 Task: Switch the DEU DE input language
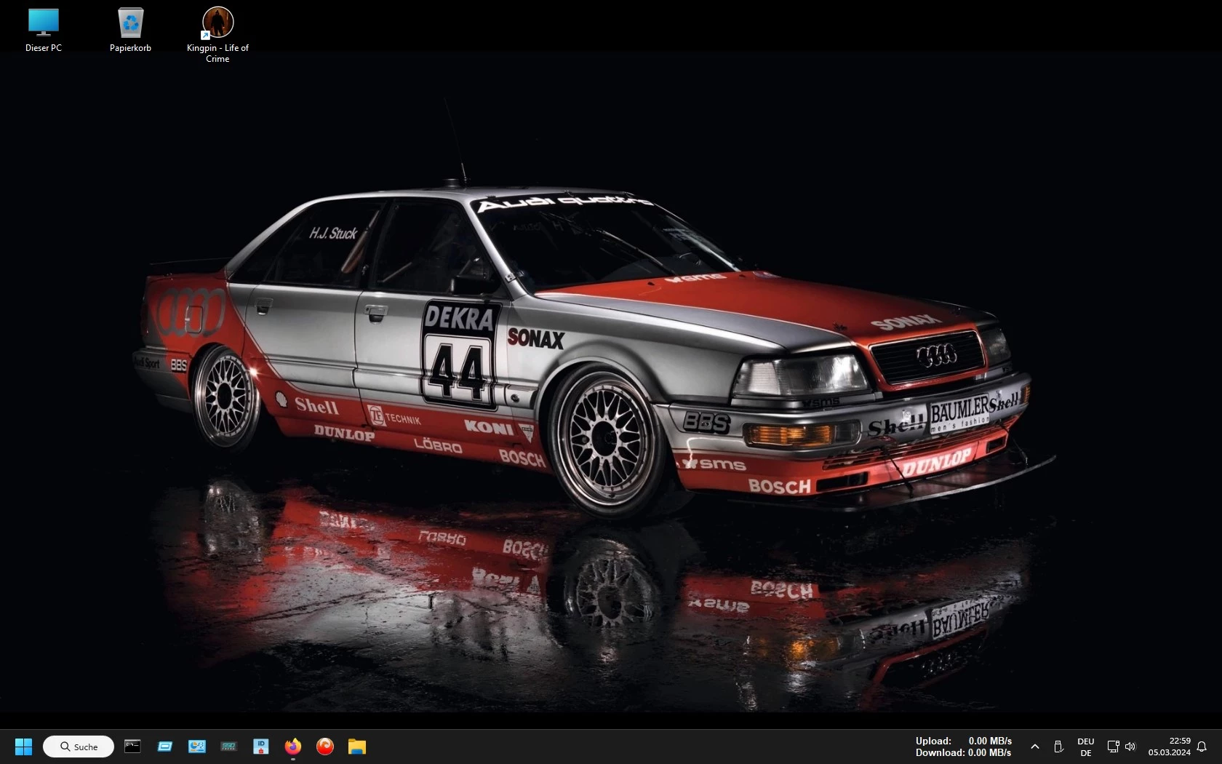[x=1086, y=747]
